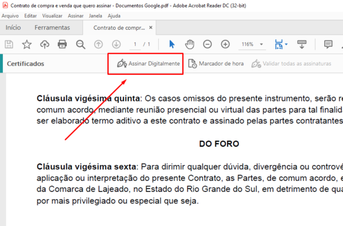Click the fit page width icon
This screenshot has width=343, height=226.
[279, 45]
